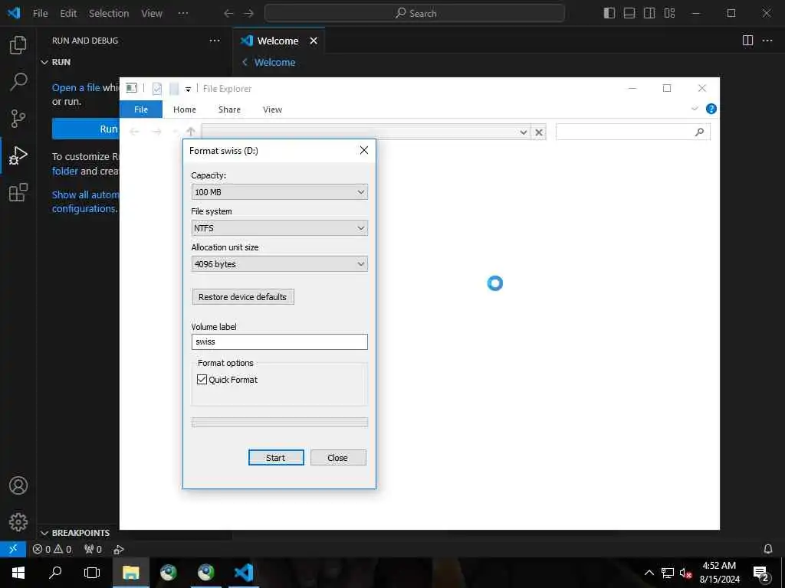This screenshot has height=588, width=785.
Task: Open File Explorer help icon
Action: (x=711, y=109)
